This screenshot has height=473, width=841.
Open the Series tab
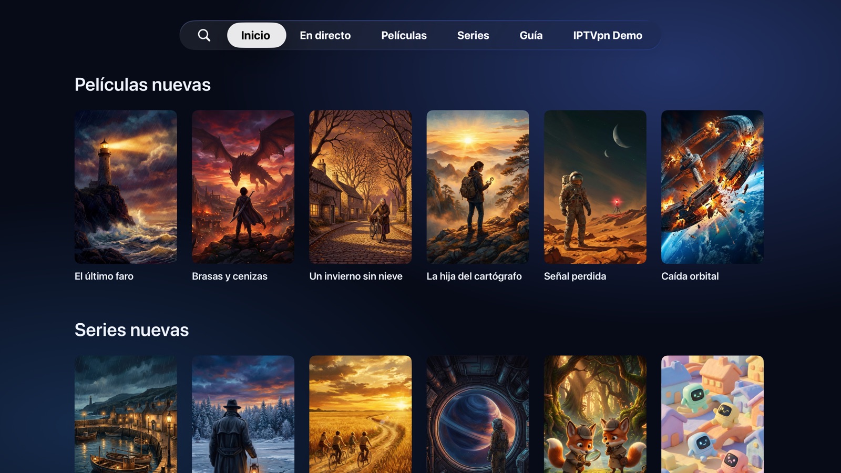473,35
